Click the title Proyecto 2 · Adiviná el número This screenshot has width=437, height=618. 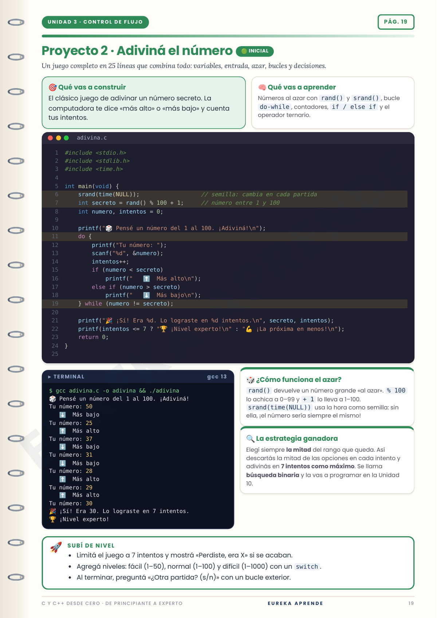[137, 51]
